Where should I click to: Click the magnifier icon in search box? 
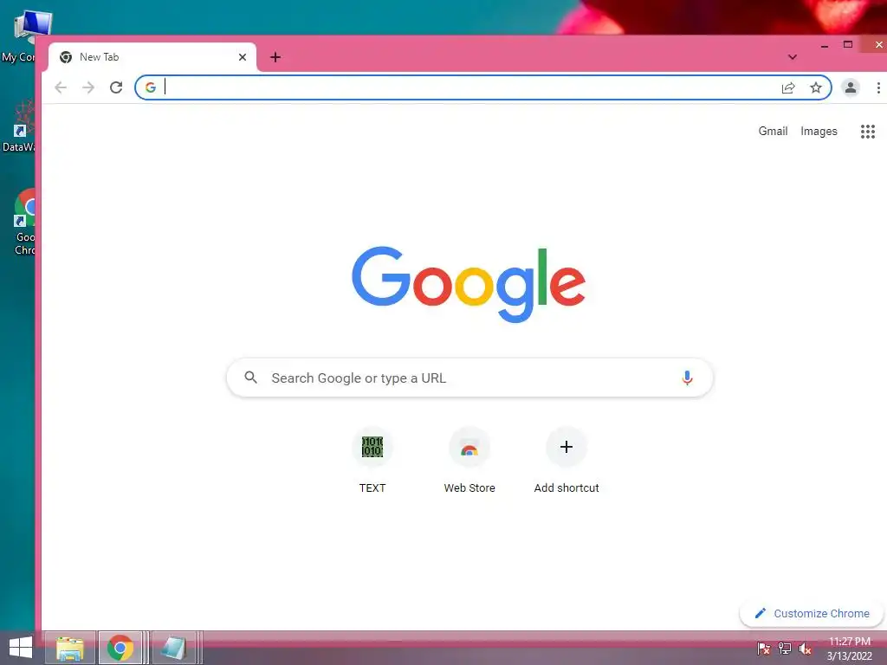click(250, 378)
